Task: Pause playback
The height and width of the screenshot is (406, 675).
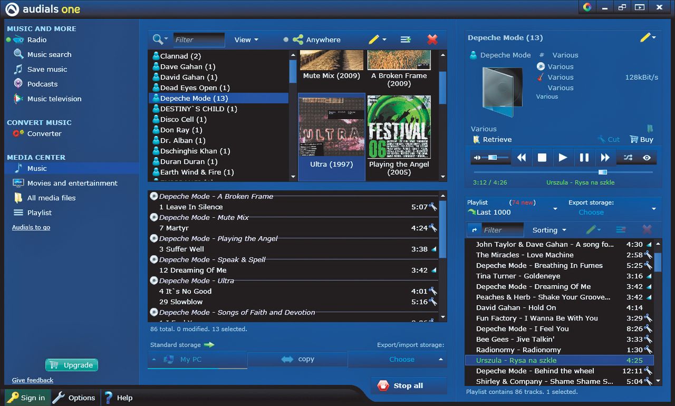Action: click(x=584, y=158)
